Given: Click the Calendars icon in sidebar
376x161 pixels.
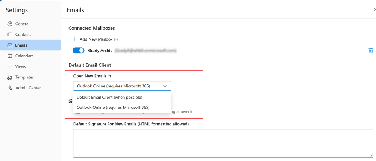Looking at the screenshot, I should click(x=10, y=56).
